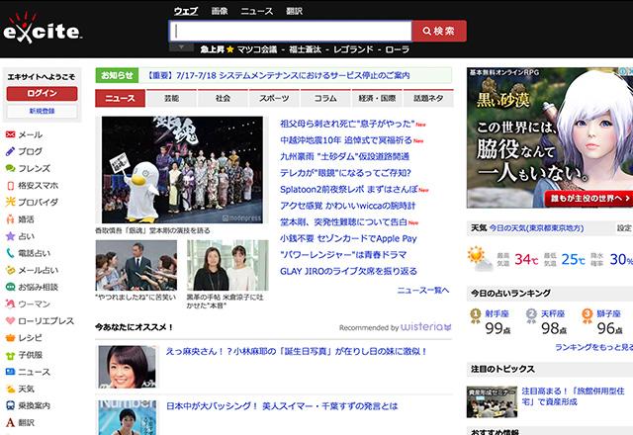Click the ニュース一覧へ link
The height and width of the screenshot is (435, 633).
pos(423,291)
